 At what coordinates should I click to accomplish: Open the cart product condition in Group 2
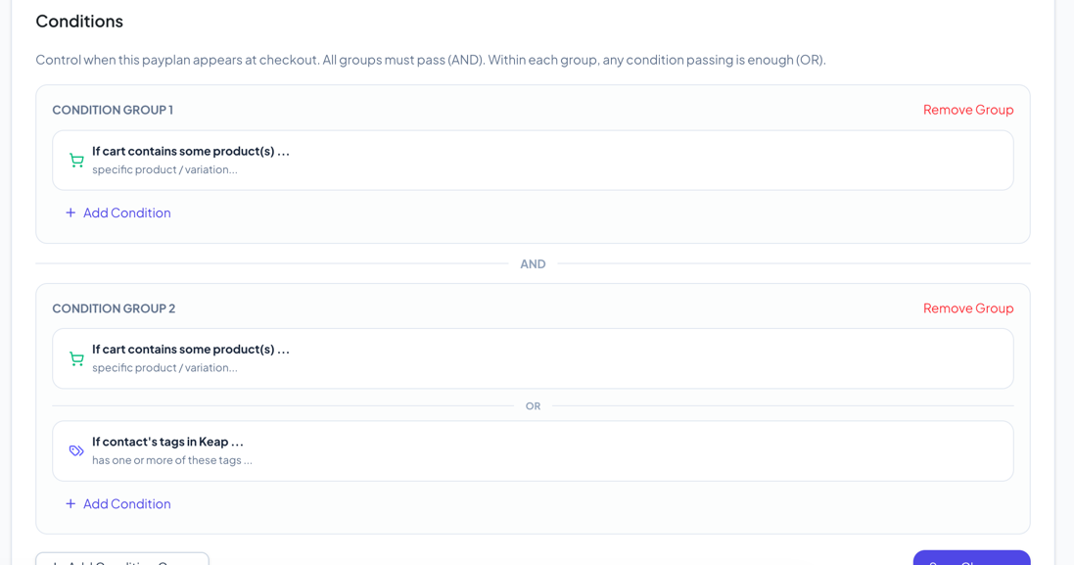tap(533, 358)
